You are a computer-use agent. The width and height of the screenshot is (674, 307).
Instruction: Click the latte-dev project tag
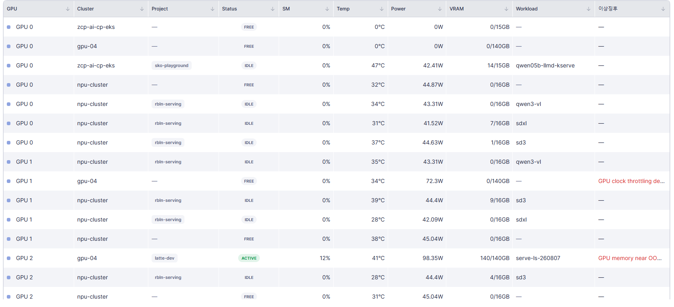click(x=164, y=258)
